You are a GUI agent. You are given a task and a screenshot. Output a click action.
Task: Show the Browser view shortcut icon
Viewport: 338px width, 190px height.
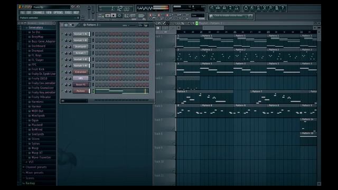point(230,8)
